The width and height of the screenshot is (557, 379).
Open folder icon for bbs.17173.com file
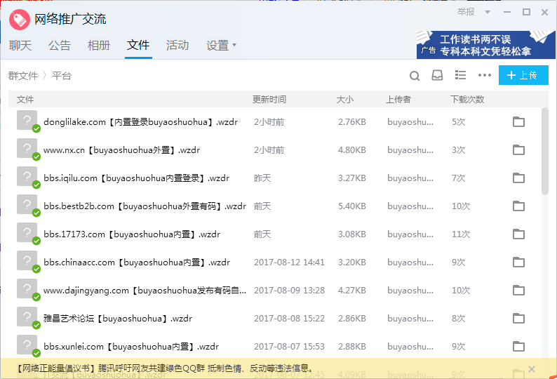coord(518,234)
